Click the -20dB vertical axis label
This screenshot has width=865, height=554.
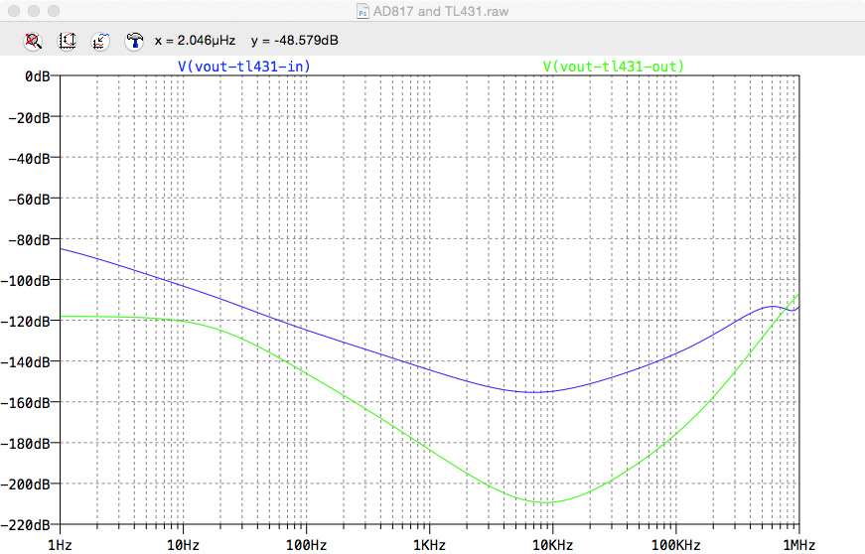point(29,117)
